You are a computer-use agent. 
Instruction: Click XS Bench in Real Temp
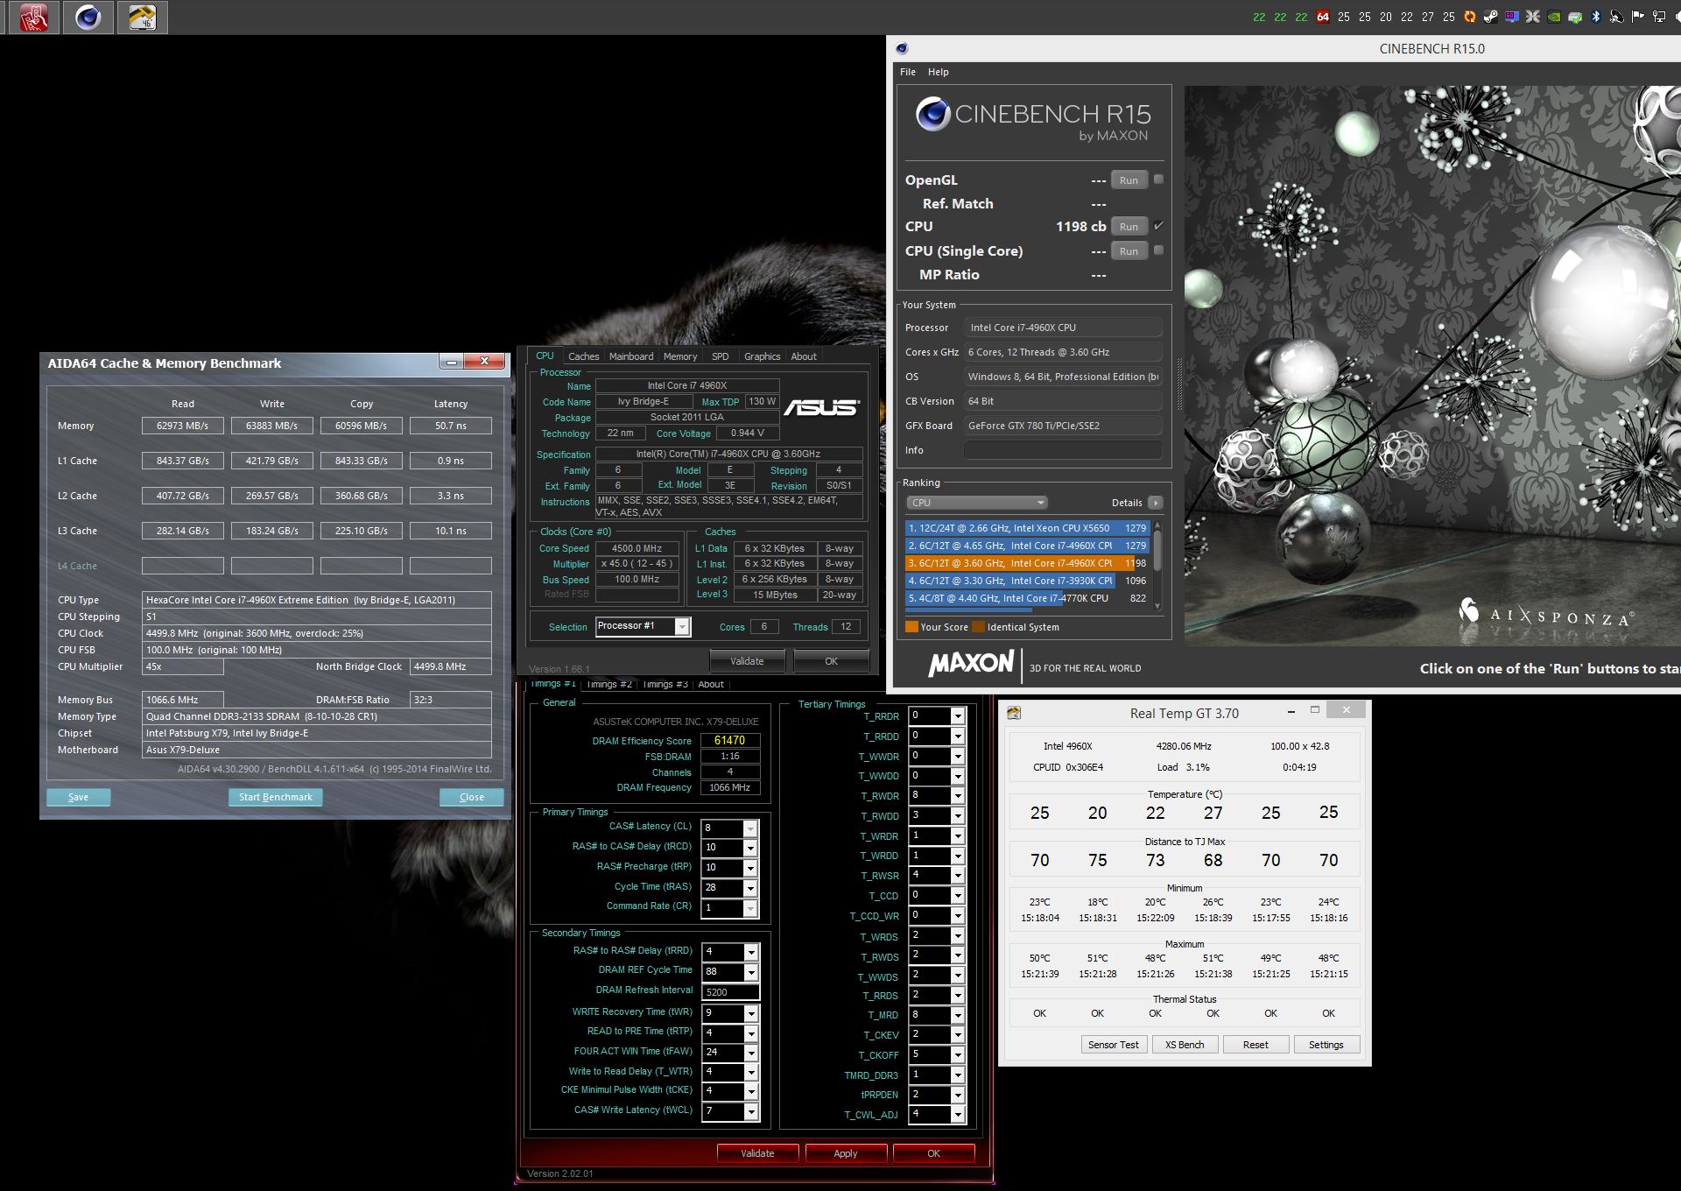[1185, 1045]
